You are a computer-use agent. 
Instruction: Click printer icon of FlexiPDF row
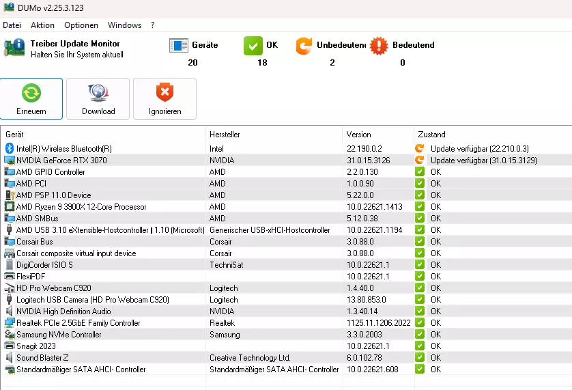[10, 276]
